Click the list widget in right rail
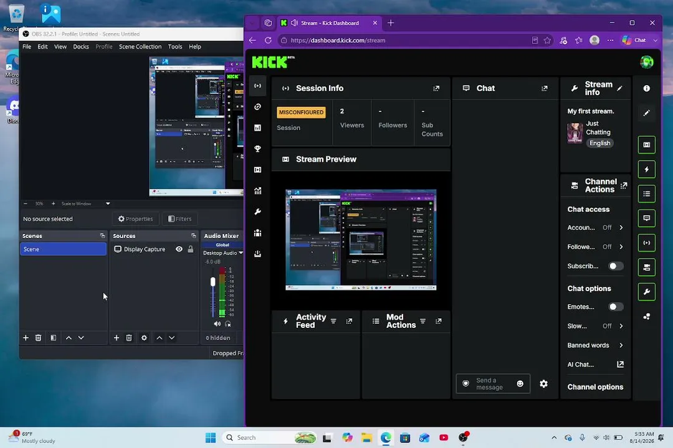 coord(646,194)
